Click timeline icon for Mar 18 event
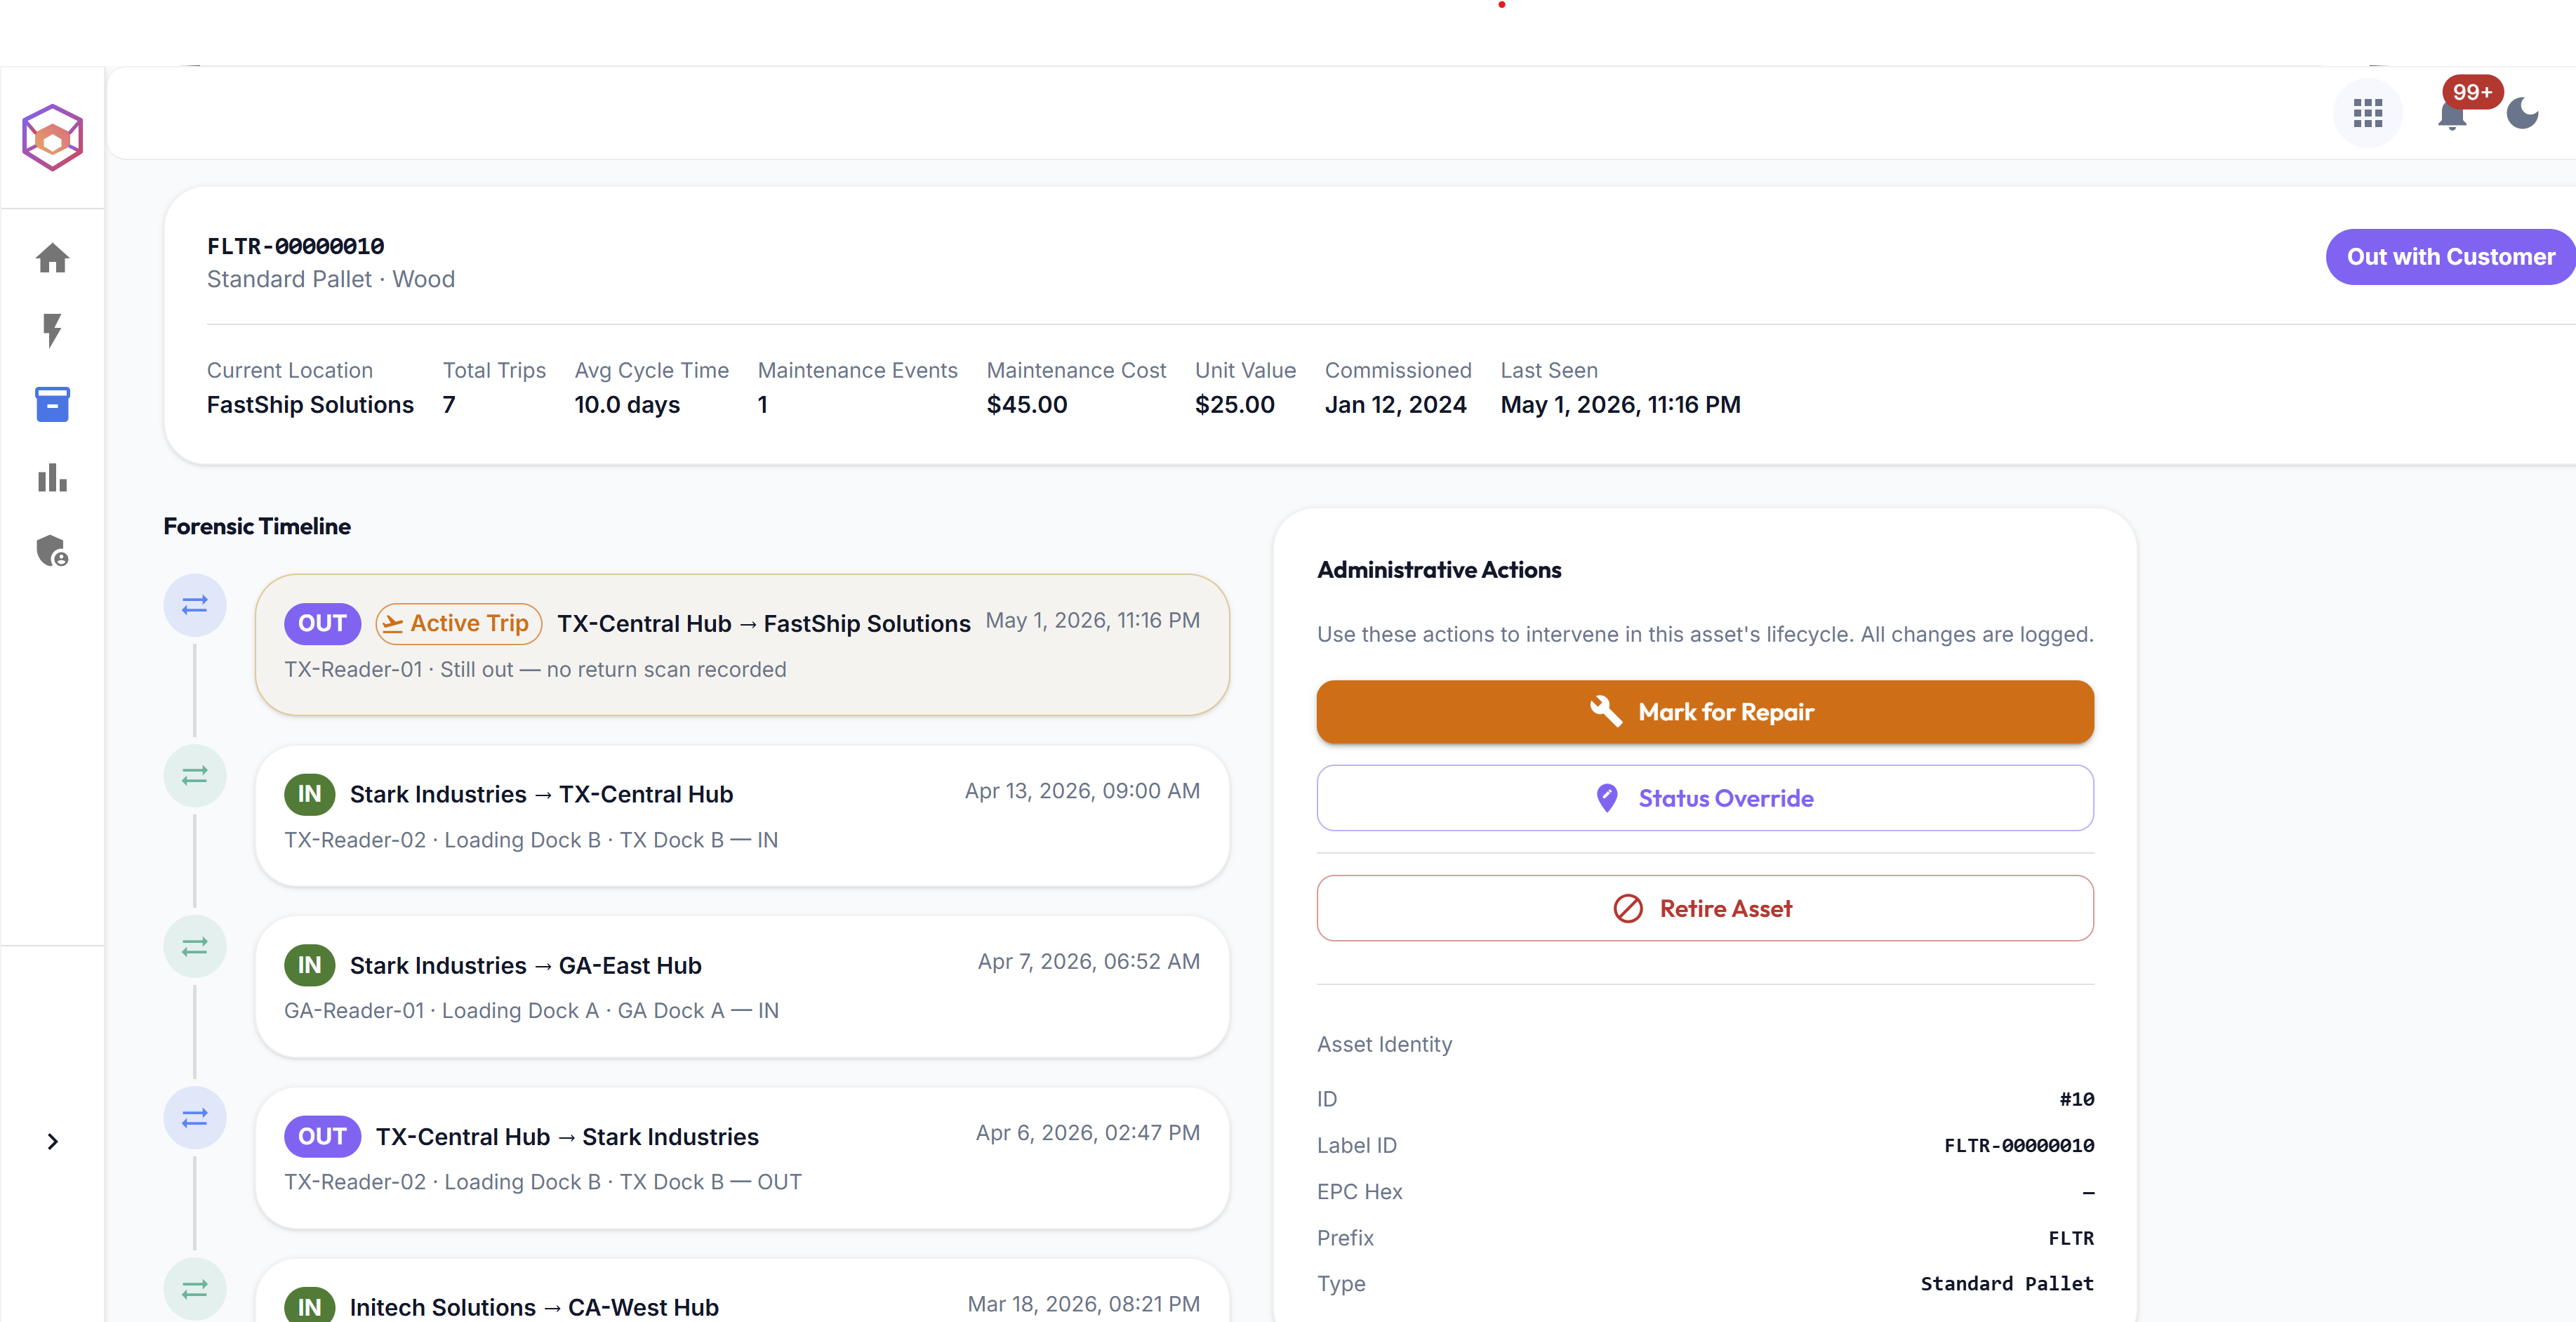This screenshot has height=1322, width=2576. [x=195, y=1288]
